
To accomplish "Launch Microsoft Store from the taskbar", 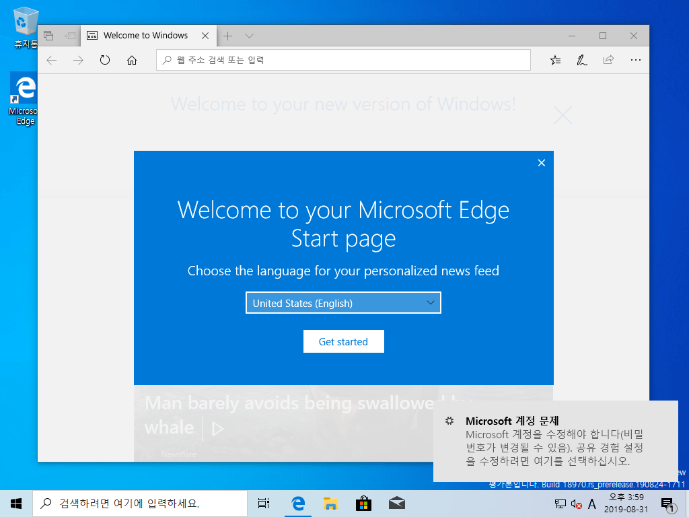I will 363,504.
